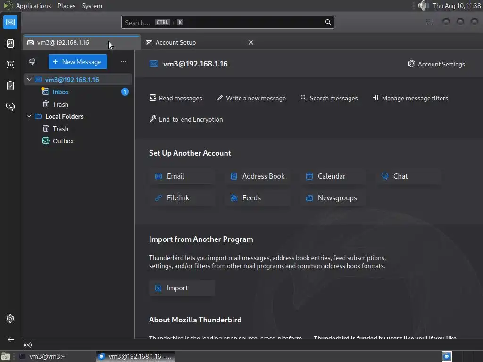Open the Mail space in the sidebar

[10, 22]
